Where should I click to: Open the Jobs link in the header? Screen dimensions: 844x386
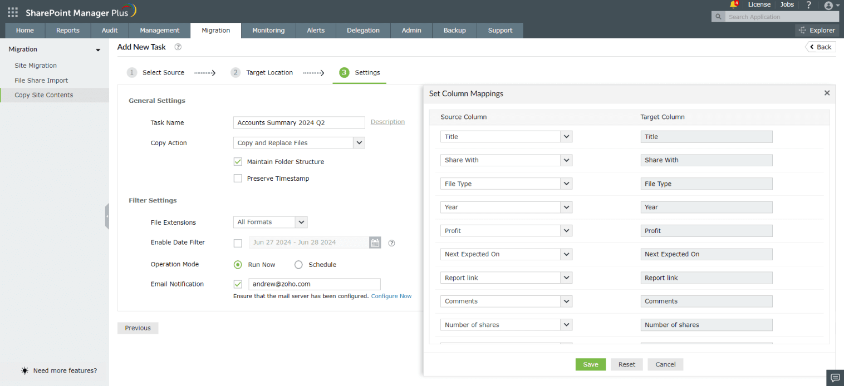[x=787, y=4]
